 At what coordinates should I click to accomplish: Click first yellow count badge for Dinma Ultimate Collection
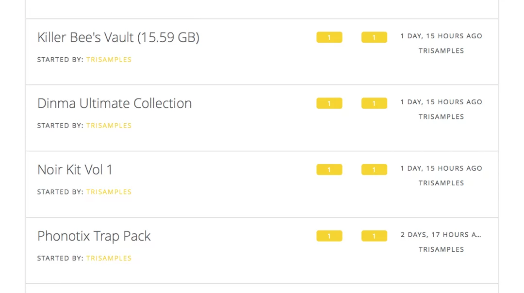click(x=329, y=103)
